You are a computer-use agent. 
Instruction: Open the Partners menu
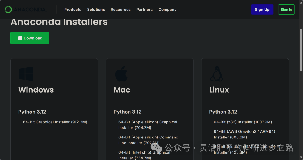coord(144,10)
